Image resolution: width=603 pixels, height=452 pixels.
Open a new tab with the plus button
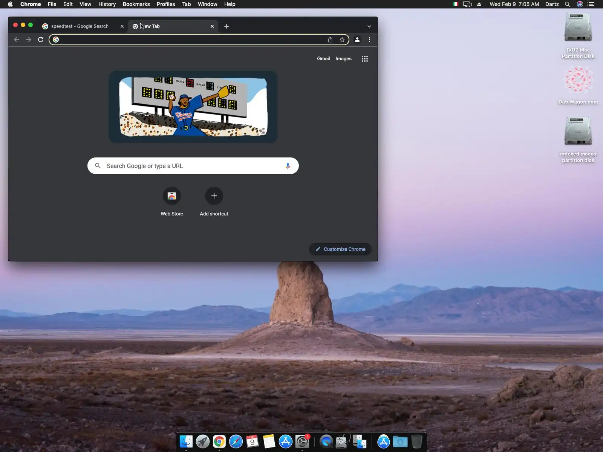click(x=227, y=26)
